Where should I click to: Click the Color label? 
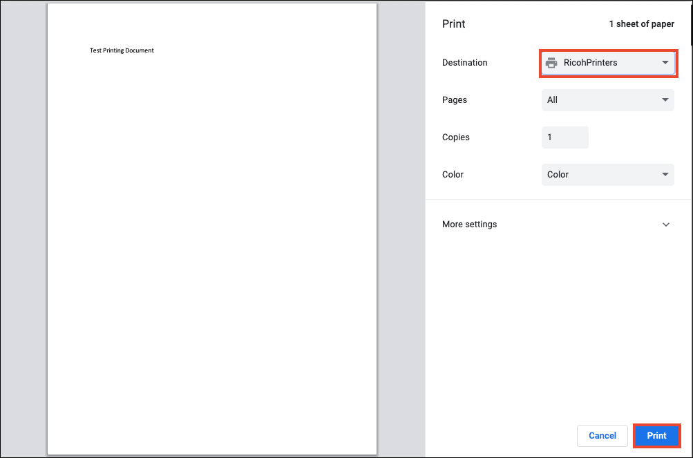pyautogui.click(x=453, y=175)
